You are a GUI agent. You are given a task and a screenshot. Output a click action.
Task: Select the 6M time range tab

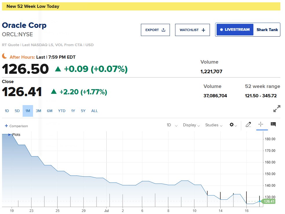pyautogui.click(x=50, y=111)
